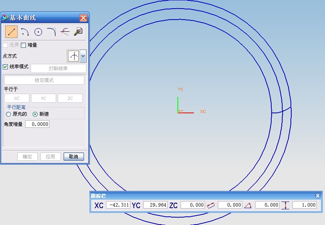The height and width of the screenshot is (225, 325).
Task: Select the 原先的 radio button
Action: (9, 114)
